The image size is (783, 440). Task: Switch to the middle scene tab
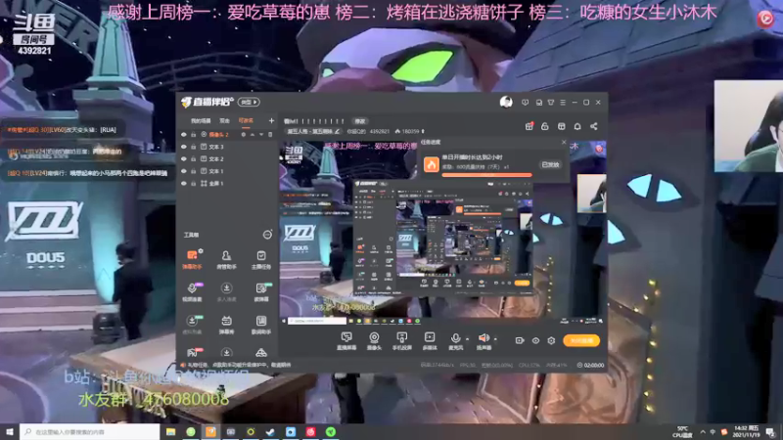tap(225, 120)
